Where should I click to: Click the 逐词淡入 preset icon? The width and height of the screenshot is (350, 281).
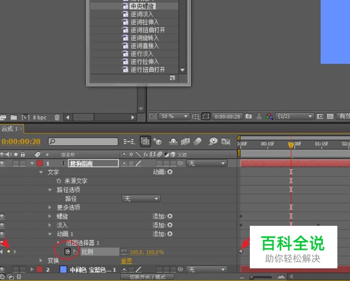(125, 14)
